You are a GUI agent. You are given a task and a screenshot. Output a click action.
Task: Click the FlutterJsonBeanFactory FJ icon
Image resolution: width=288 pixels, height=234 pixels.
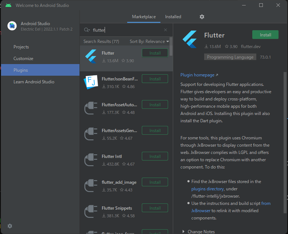pyautogui.click(x=91, y=82)
